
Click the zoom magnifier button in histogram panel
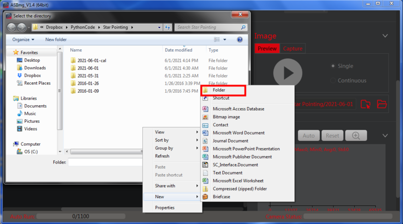pos(356,135)
